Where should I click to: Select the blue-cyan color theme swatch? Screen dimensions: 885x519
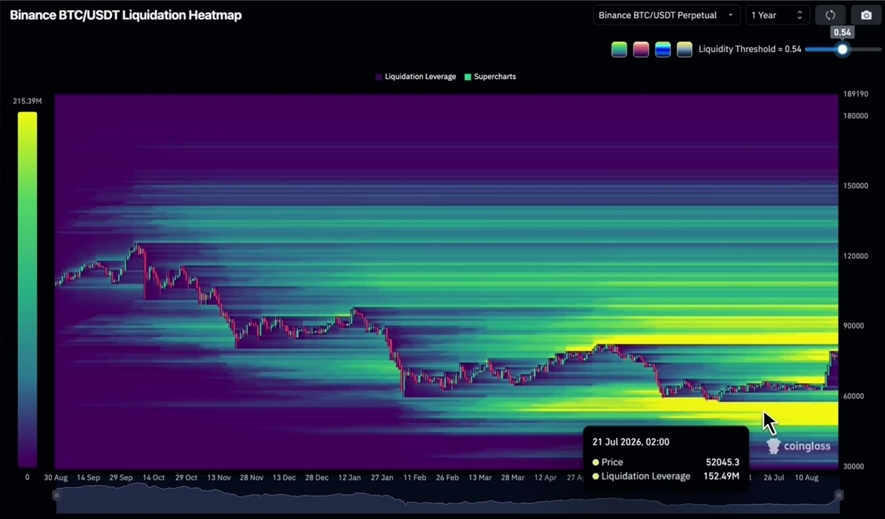click(662, 49)
